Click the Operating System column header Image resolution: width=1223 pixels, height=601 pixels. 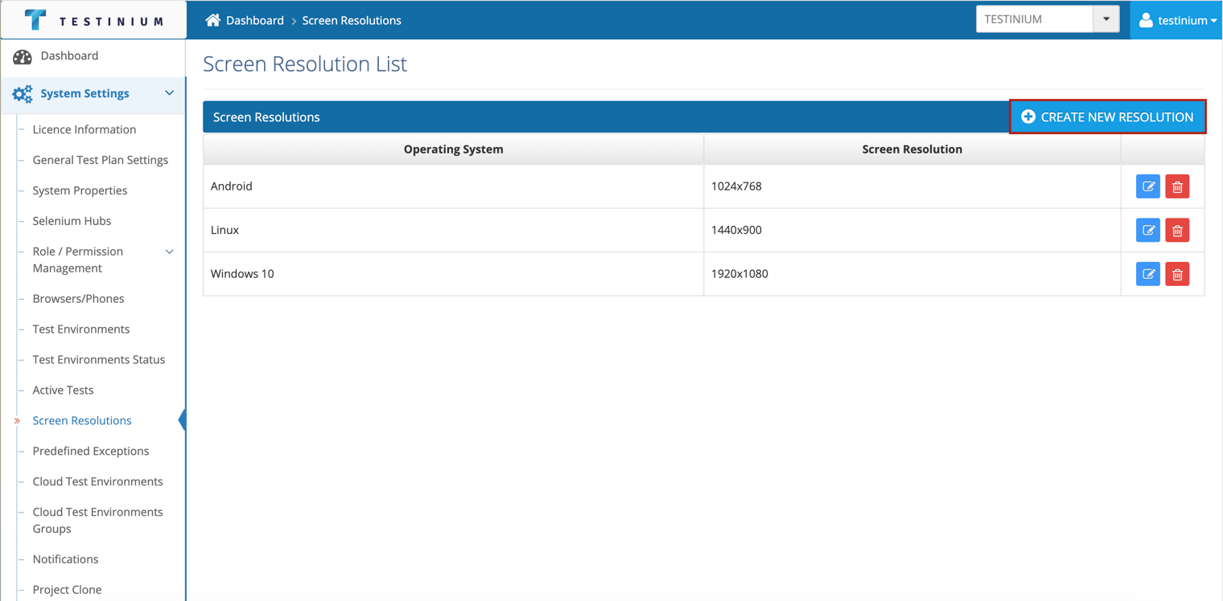tap(454, 149)
